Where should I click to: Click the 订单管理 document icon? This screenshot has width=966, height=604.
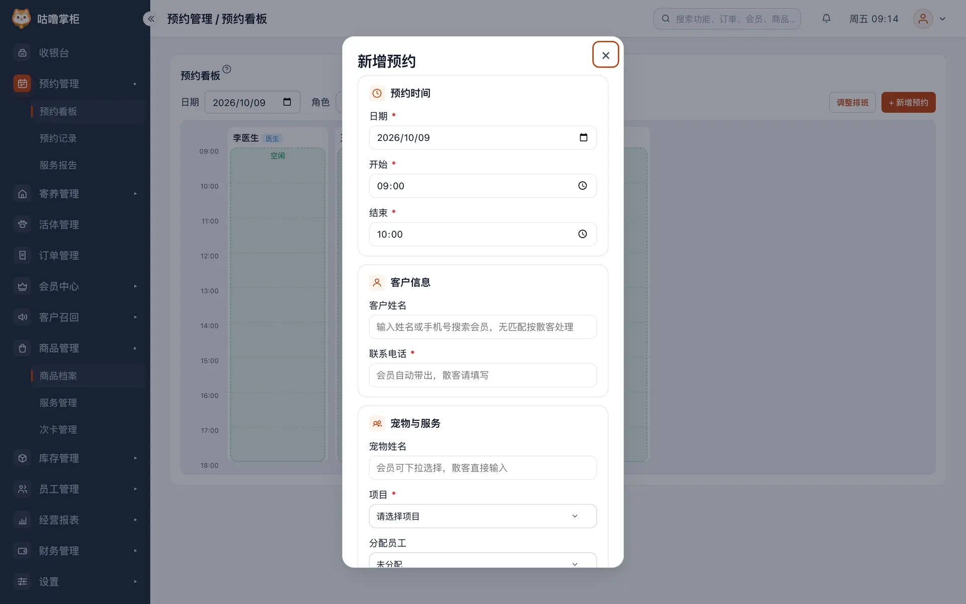click(22, 255)
